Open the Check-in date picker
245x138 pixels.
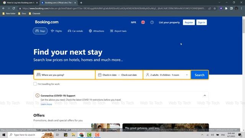coord(109,75)
